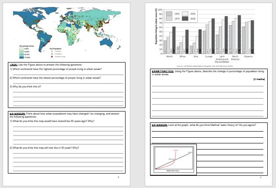Click the page number 4 at the bottom
This screenshot has width=276, height=188.
(261, 177)
